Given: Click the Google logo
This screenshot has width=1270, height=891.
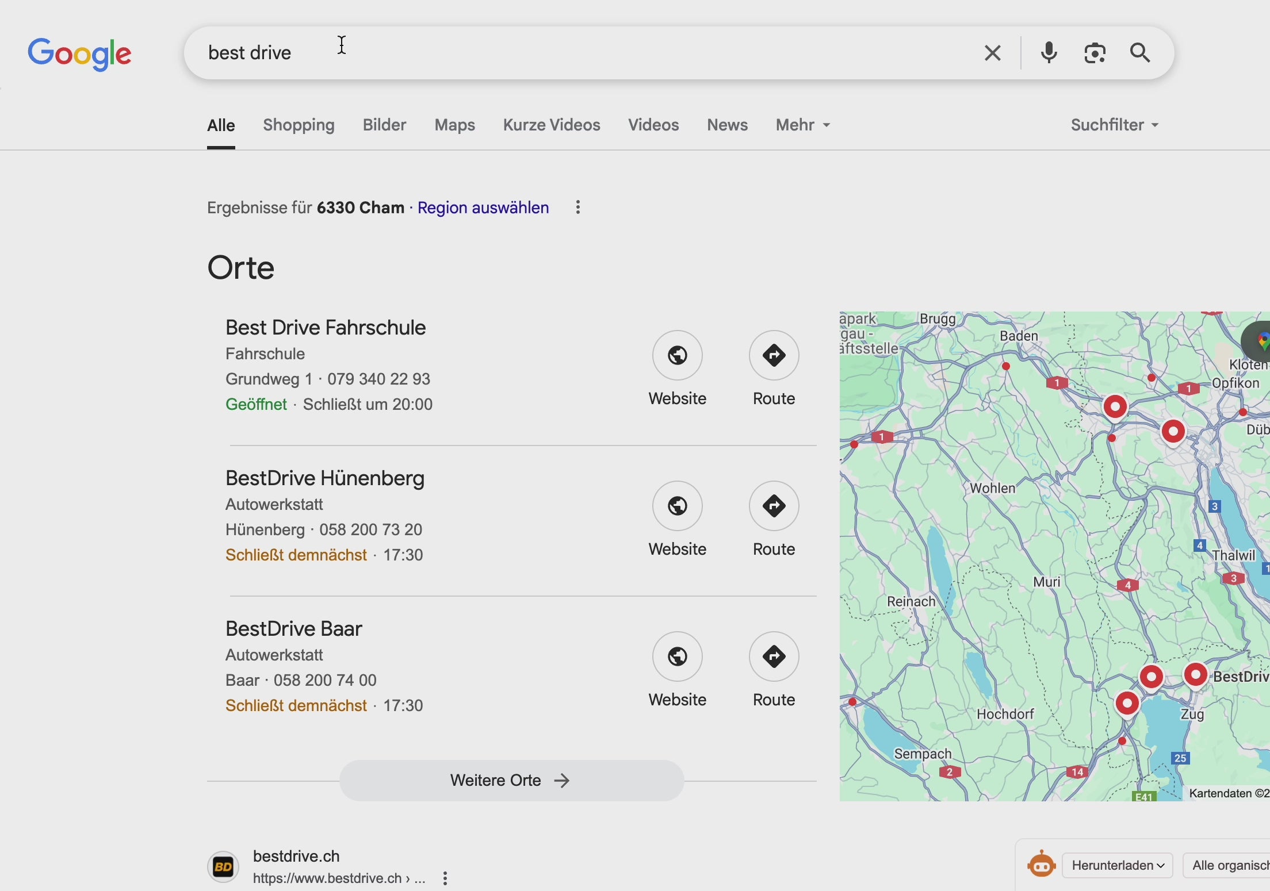Looking at the screenshot, I should (79, 53).
